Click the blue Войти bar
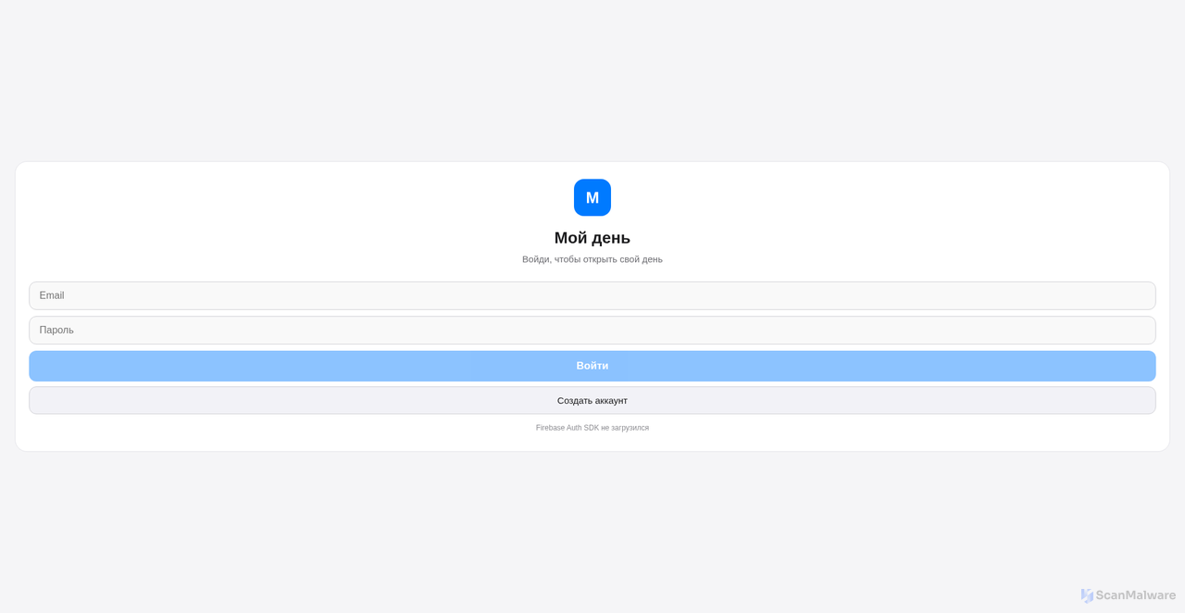 pyautogui.click(x=592, y=366)
